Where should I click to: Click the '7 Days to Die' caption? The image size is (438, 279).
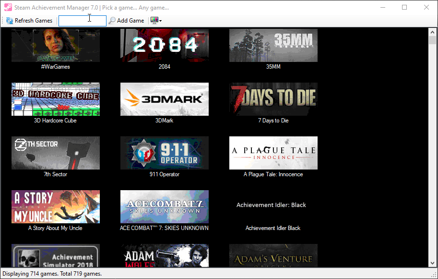273,121
